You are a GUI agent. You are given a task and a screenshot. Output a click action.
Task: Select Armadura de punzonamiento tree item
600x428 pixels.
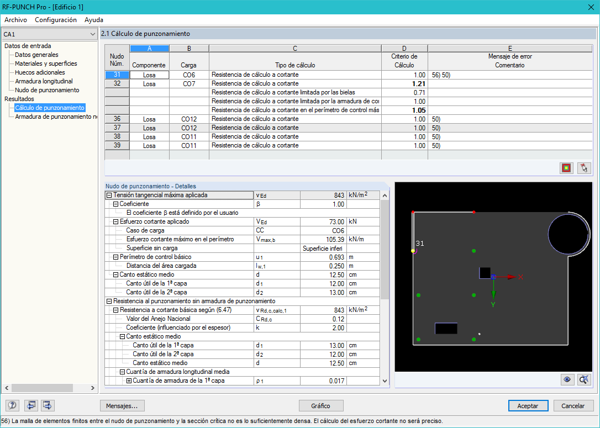56,117
